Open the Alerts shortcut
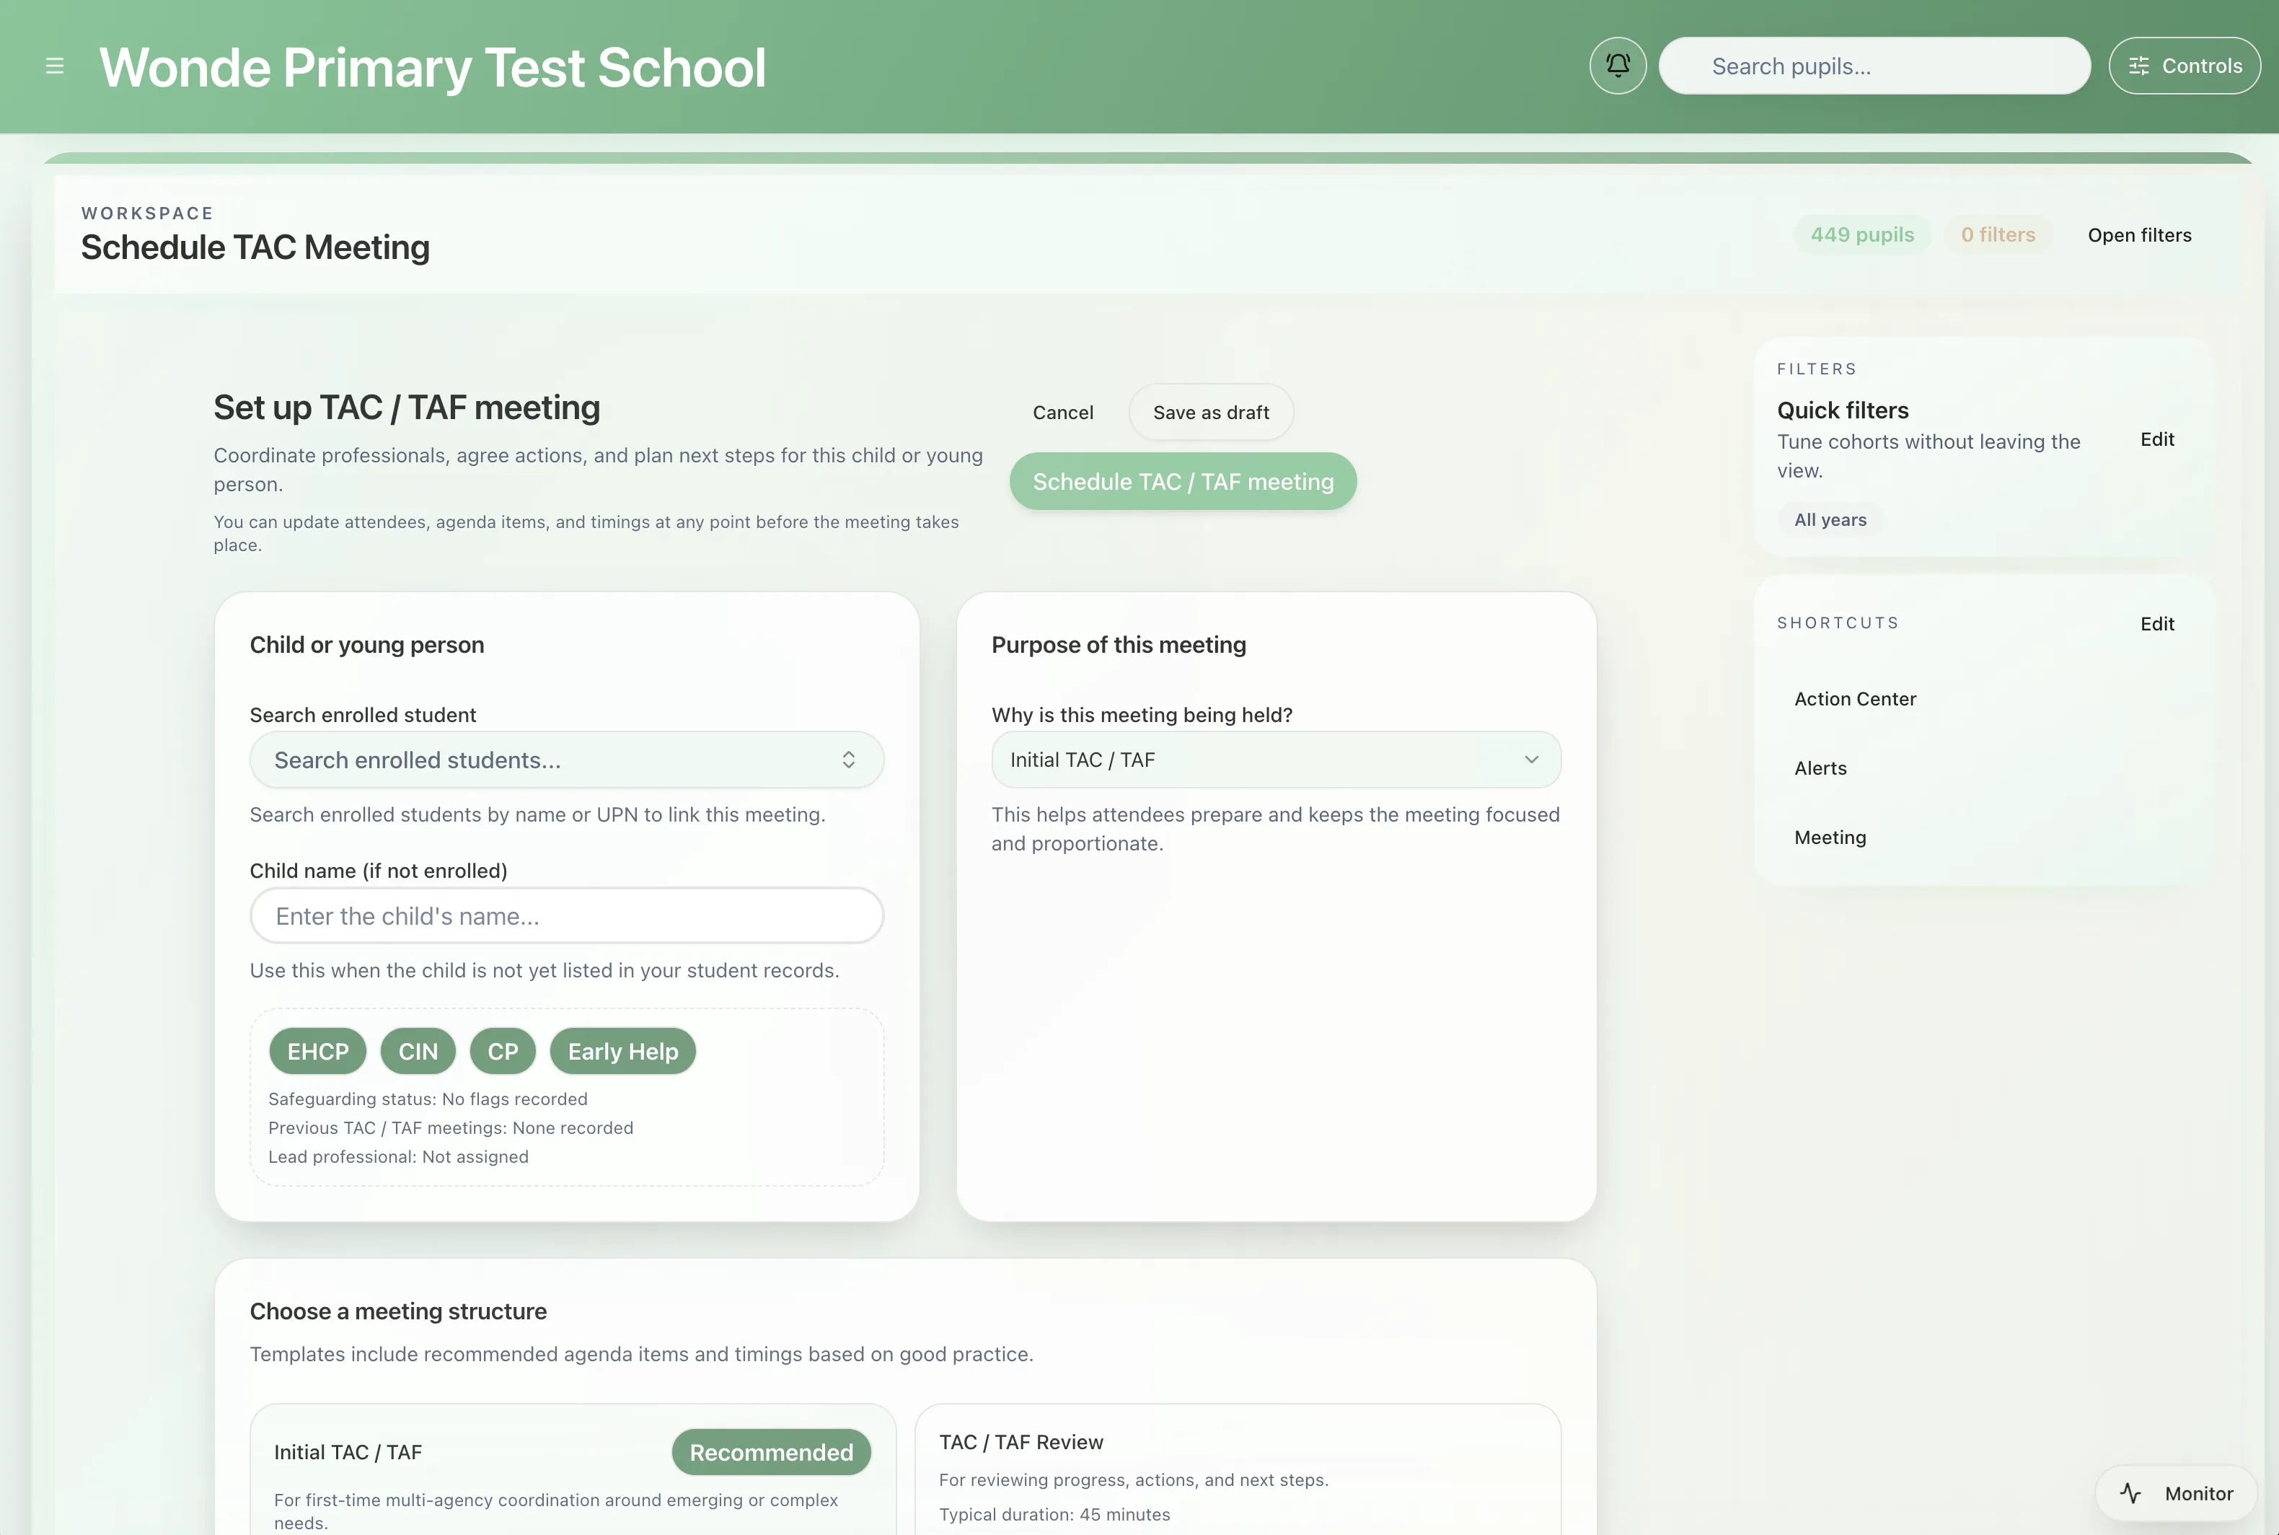This screenshot has width=2279, height=1535. (x=1820, y=768)
